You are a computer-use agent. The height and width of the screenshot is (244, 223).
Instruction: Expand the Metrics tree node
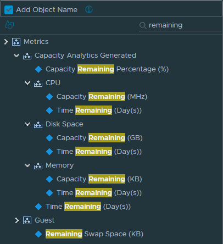pos(6,42)
